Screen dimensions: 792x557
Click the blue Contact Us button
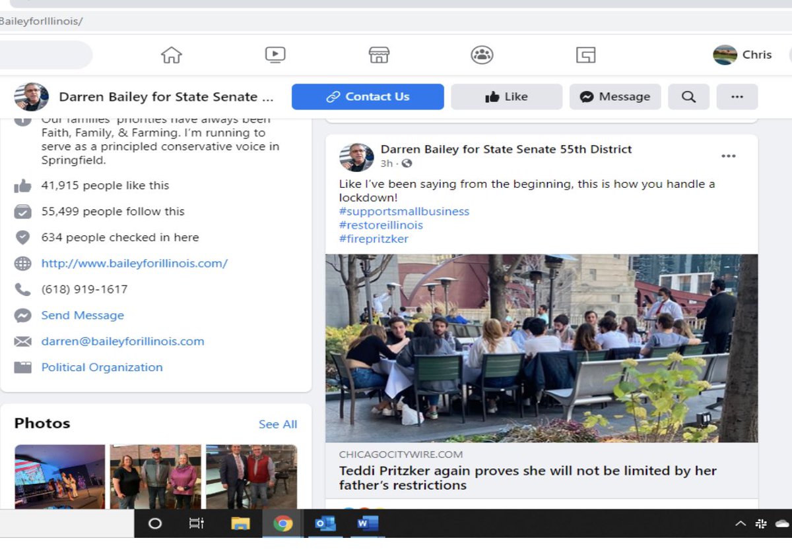(x=368, y=97)
